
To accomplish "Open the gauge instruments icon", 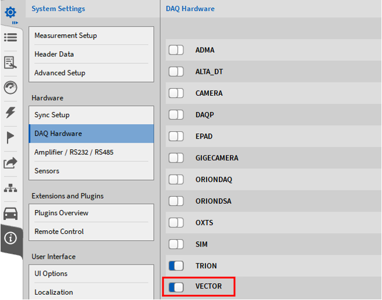I will pyautogui.click(x=10, y=88).
